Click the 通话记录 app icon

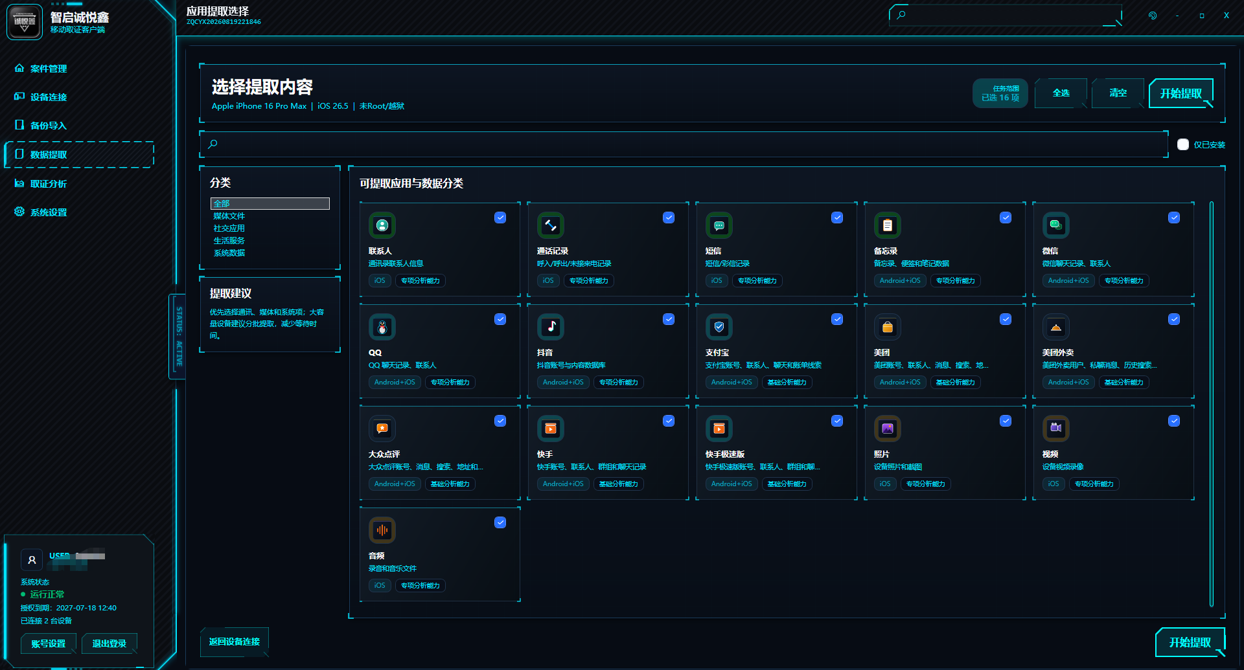pyautogui.click(x=551, y=225)
